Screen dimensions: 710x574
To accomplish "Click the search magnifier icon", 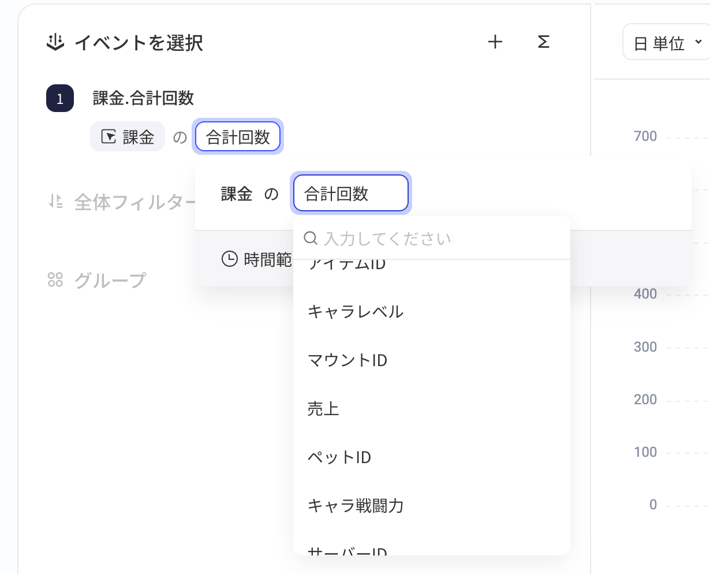I will (x=311, y=238).
